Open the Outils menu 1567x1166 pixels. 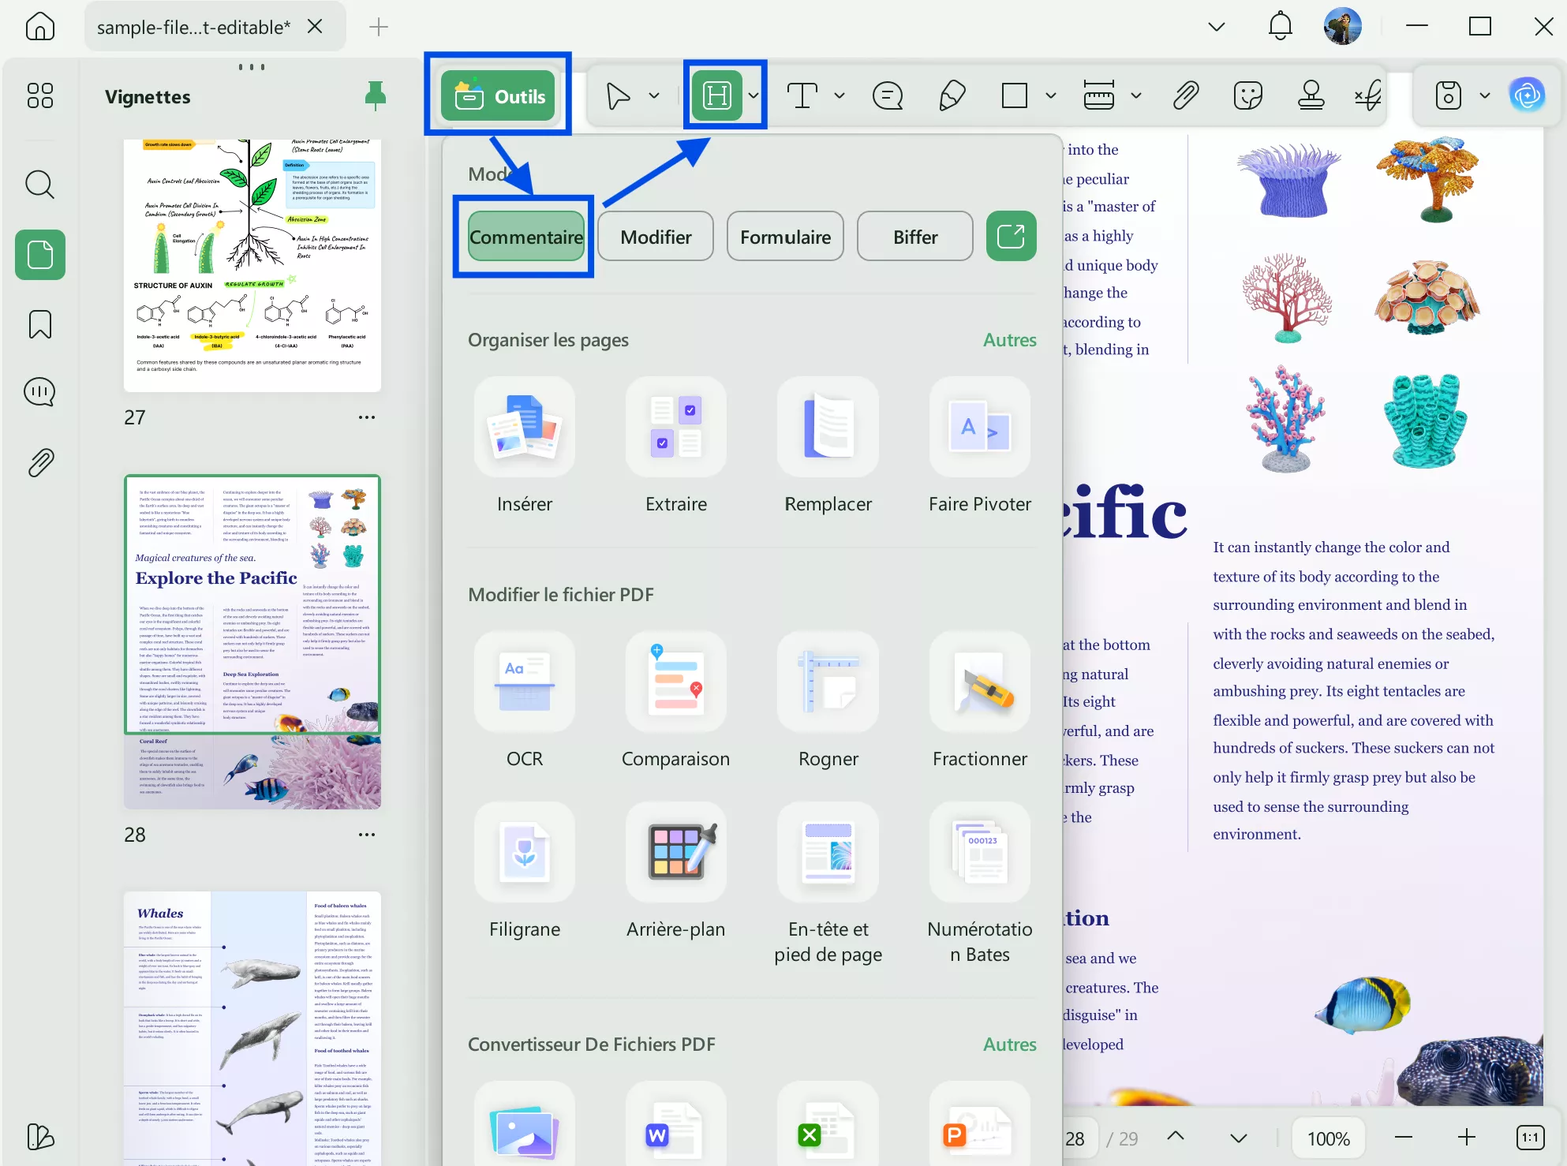coord(499,96)
